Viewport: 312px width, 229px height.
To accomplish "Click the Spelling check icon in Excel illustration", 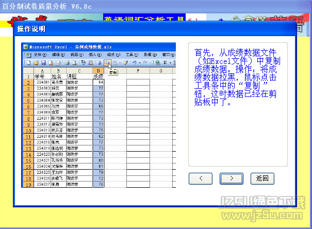I will [83, 63].
